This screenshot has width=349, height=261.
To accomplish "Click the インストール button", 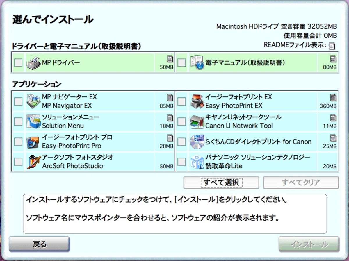I will tap(309, 244).
